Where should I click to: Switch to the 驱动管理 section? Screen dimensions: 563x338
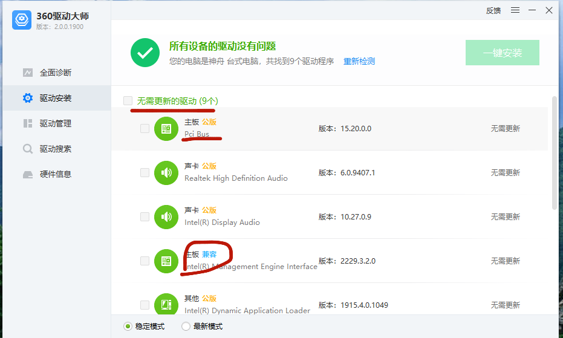pyautogui.click(x=57, y=123)
